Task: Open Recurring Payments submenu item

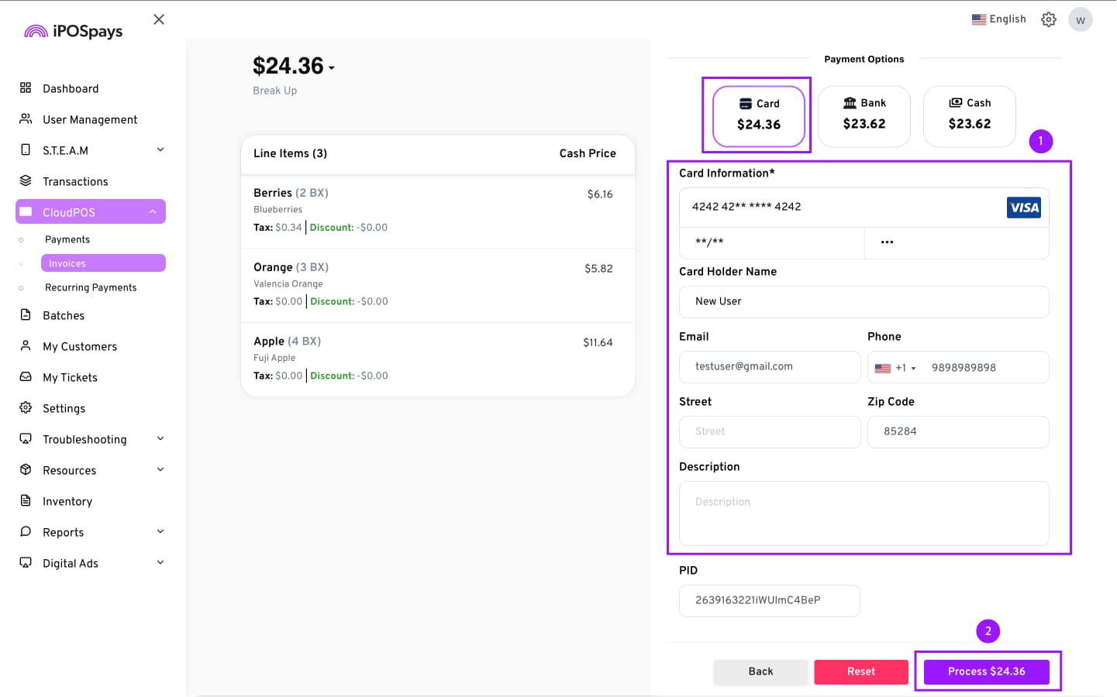Action: 91,287
